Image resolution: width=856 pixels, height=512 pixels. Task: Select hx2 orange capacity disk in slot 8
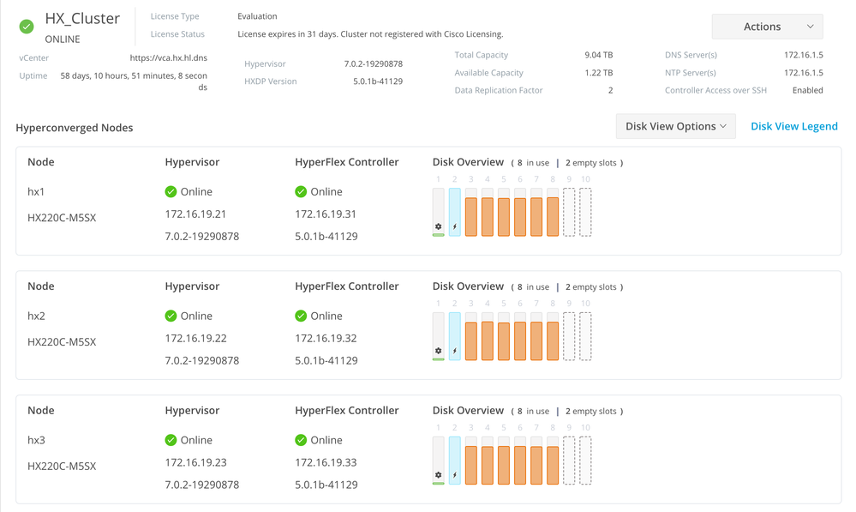(553, 336)
